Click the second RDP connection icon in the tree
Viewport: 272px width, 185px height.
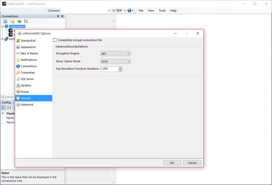[x=11, y=35]
